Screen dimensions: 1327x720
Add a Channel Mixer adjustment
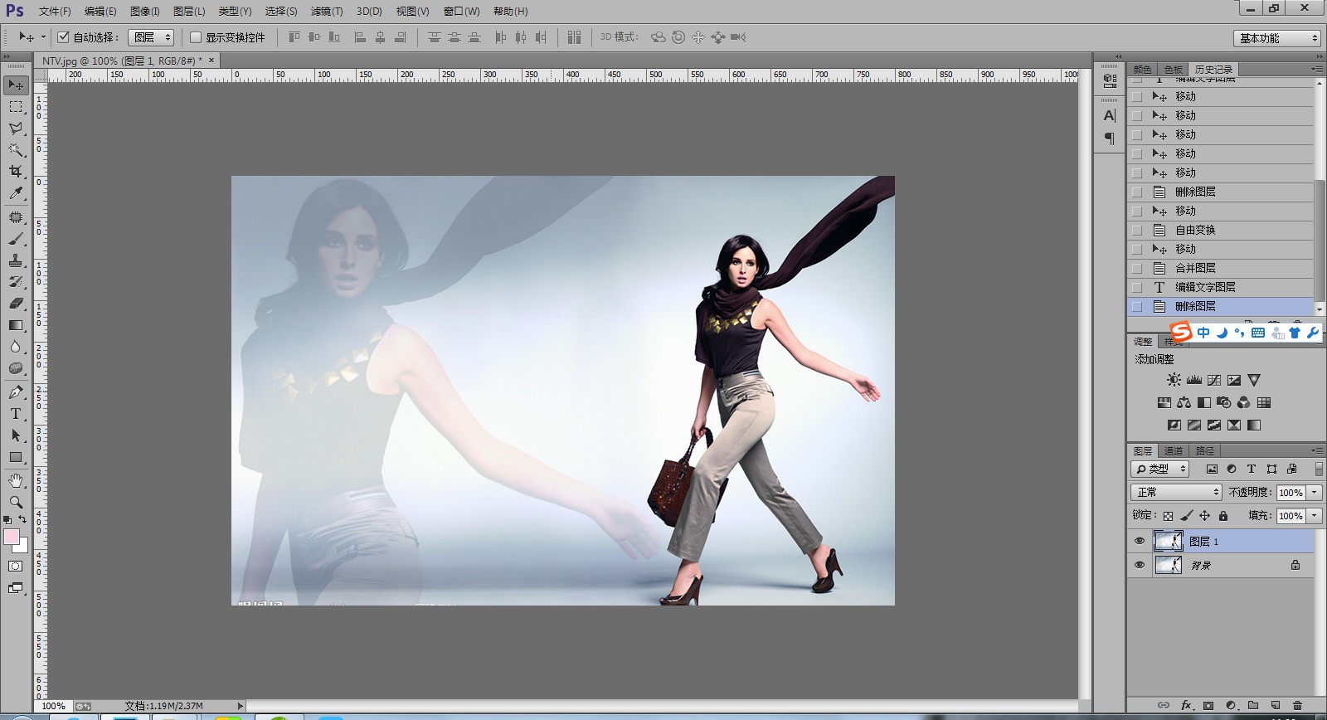tap(1243, 402)
